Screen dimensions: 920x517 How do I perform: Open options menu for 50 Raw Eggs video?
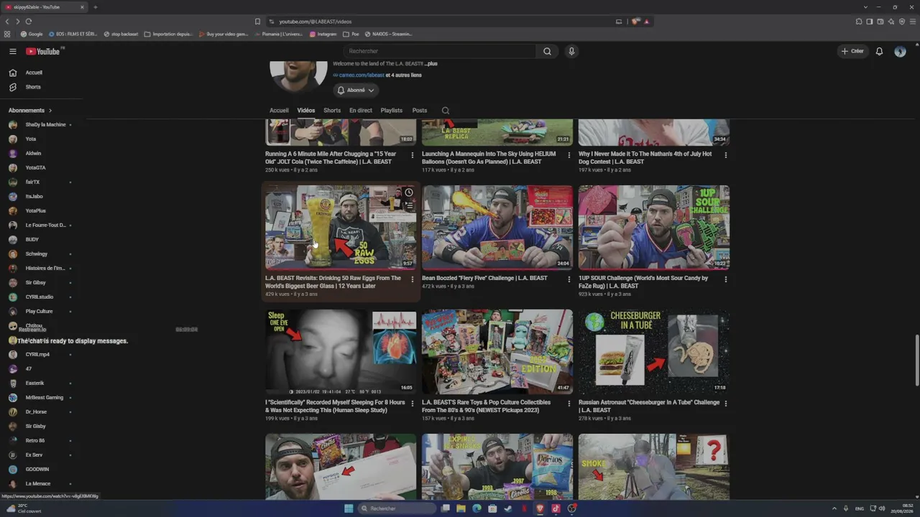coord(413,279)
